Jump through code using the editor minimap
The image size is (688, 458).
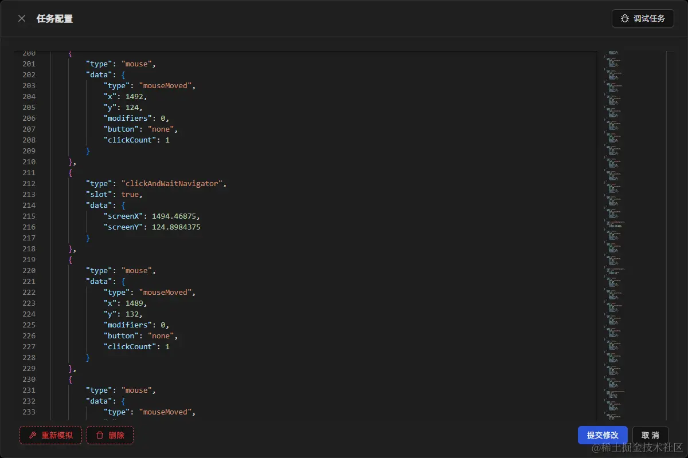[631, 235]
